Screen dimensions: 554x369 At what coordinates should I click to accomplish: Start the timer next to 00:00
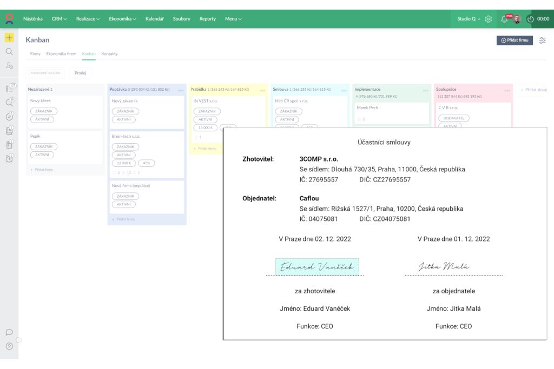pyautogui.click(x=530, y=19)
